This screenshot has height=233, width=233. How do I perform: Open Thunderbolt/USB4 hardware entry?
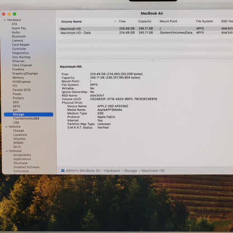(x=26, y=118)
